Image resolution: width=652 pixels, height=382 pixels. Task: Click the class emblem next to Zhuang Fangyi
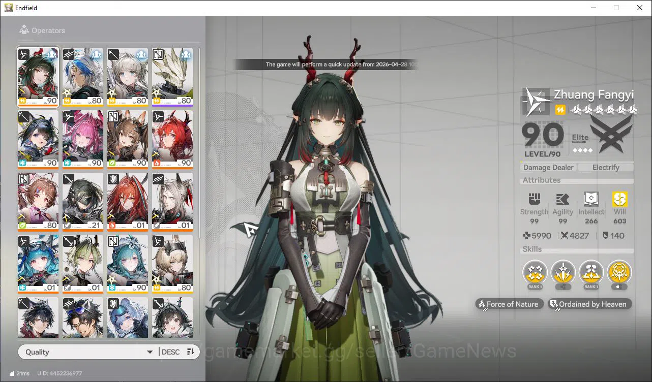click(x=536, y=101)
